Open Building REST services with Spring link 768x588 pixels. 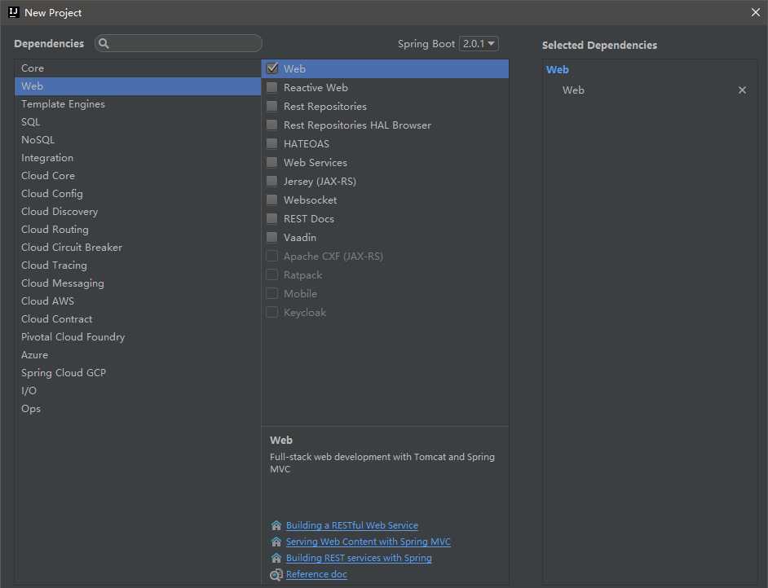point(359,558)
